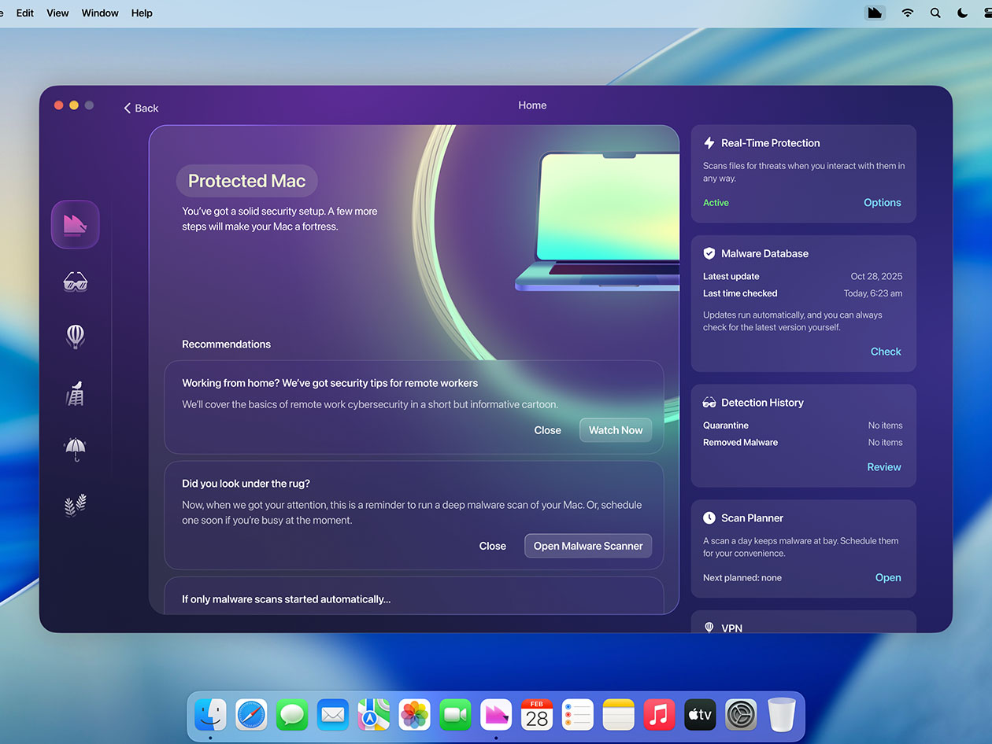Click the Malware Database shield icon
The height and width of the screenshot is (744, 992).
point(709,253)
